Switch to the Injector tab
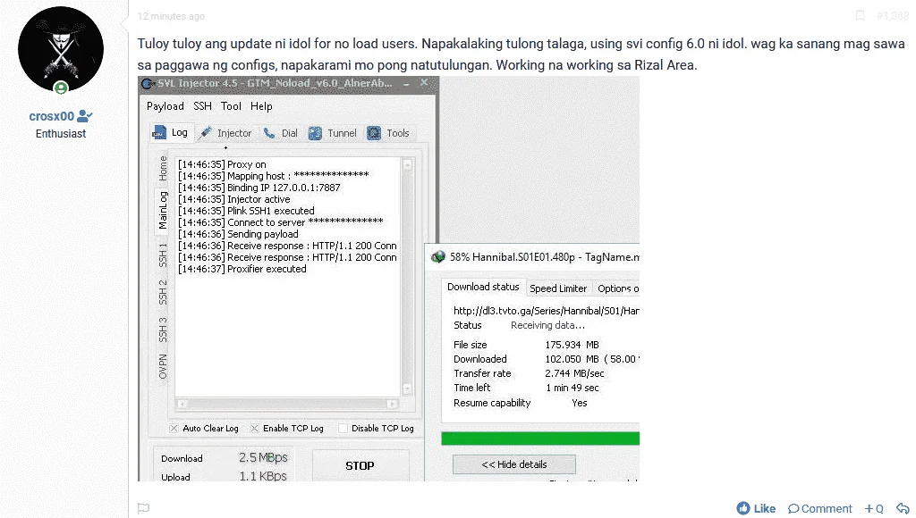The width and height of the screenshot is (916, 518). [x=225, y=133]
